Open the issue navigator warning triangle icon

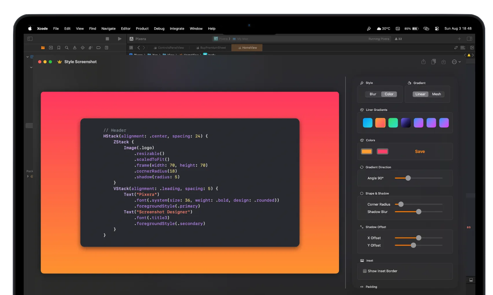click(x=75, y=47)
